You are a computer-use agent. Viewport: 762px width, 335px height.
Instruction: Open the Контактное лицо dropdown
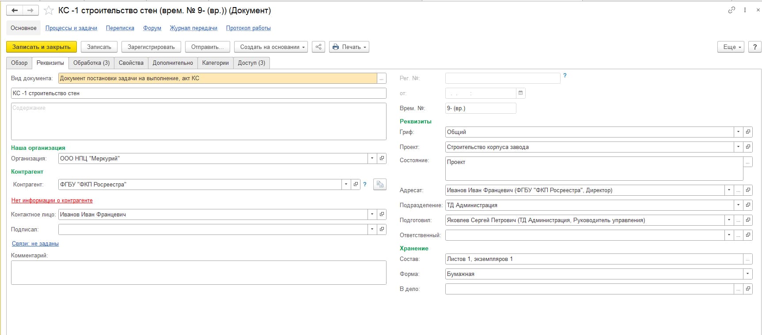(x=372, y=214)
